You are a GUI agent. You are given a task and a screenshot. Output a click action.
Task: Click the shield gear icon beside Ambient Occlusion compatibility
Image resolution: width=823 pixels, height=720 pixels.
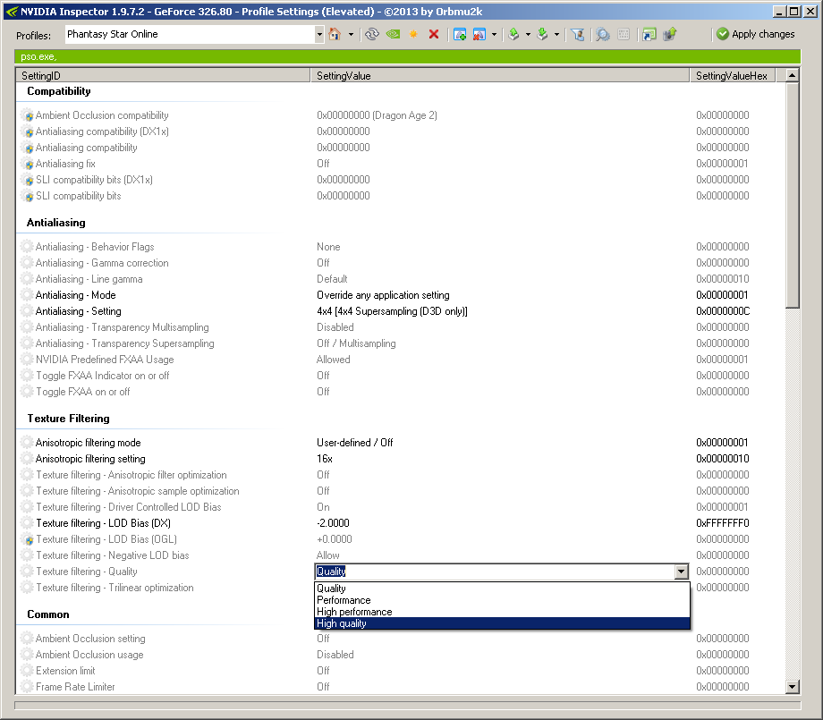point(28,115)
